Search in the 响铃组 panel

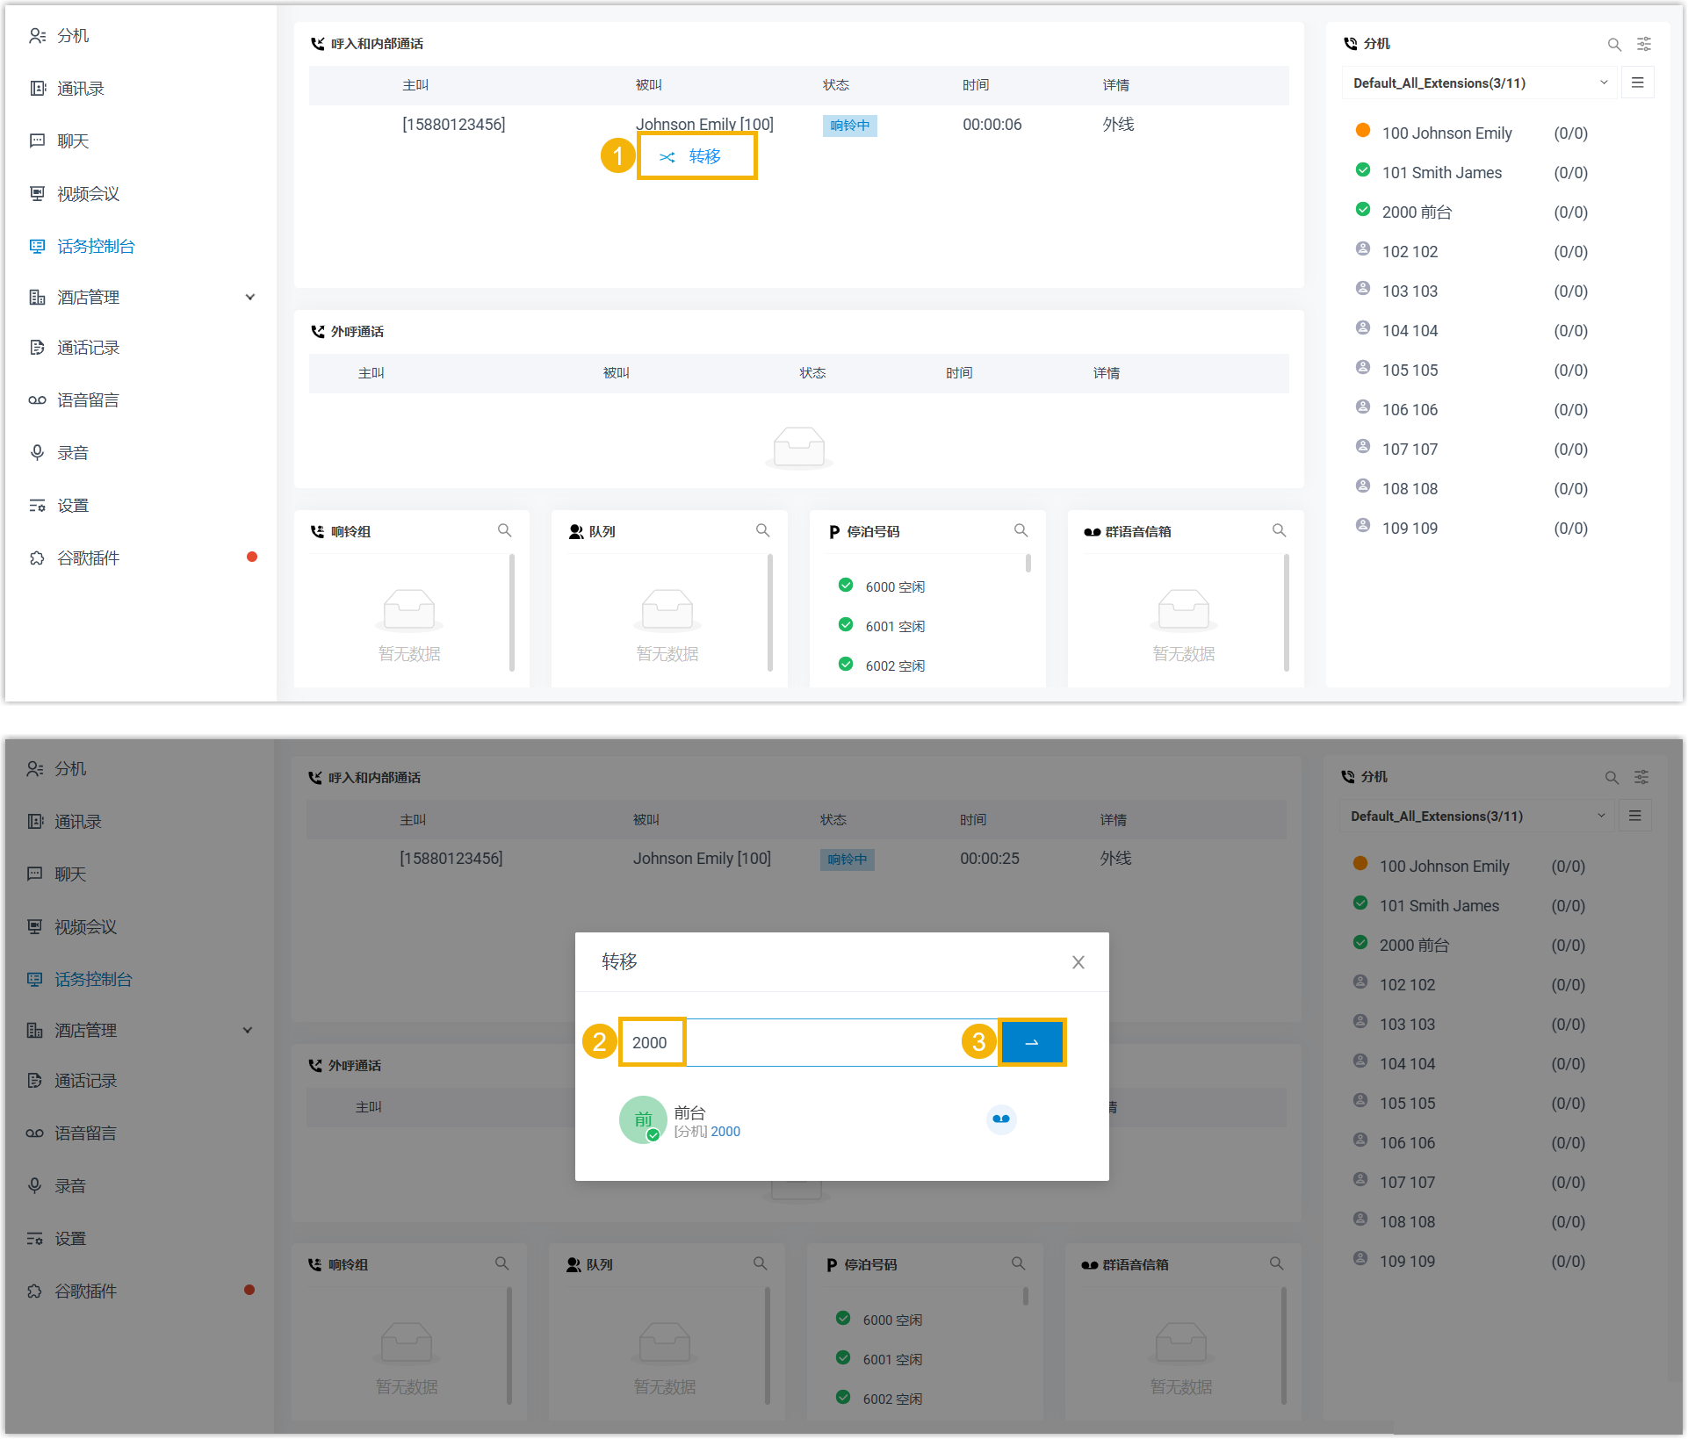pyautogui.click(x=504, y=531)
